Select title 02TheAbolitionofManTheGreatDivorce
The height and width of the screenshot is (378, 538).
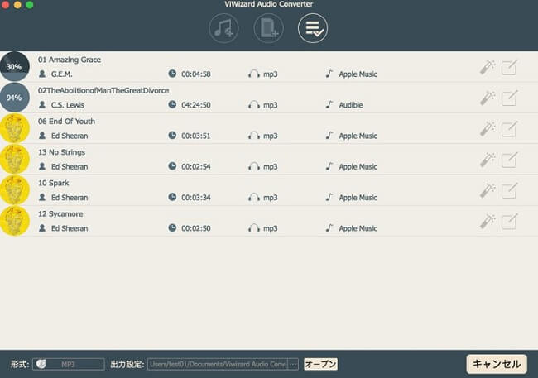tap(103, 90)
